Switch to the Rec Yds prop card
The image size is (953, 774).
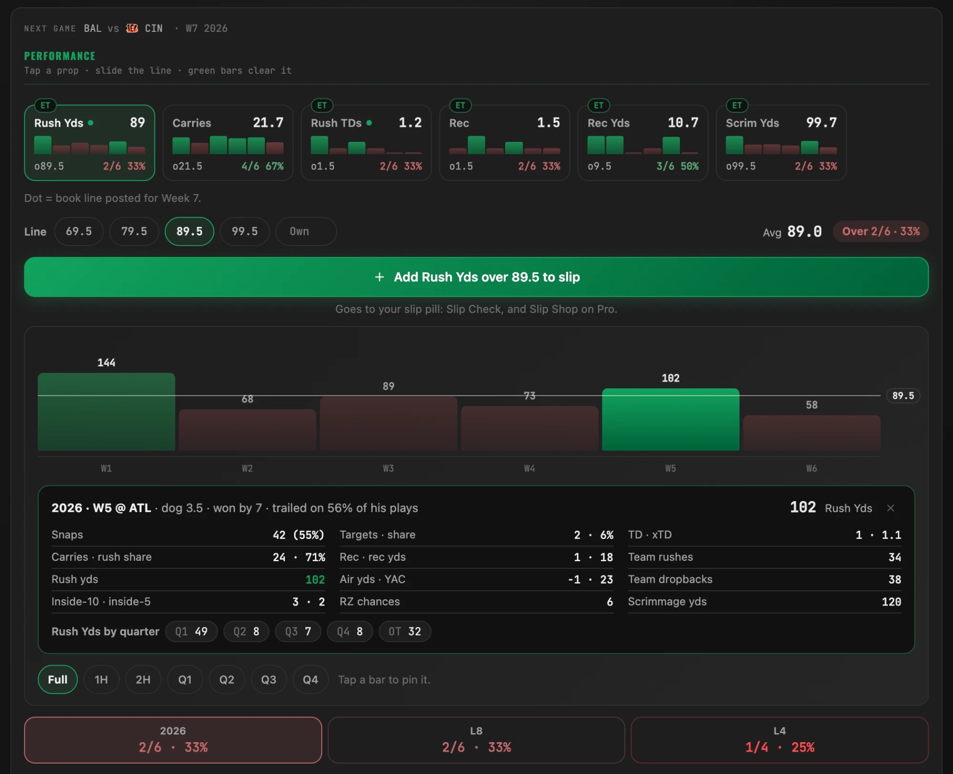click(643, 143)
